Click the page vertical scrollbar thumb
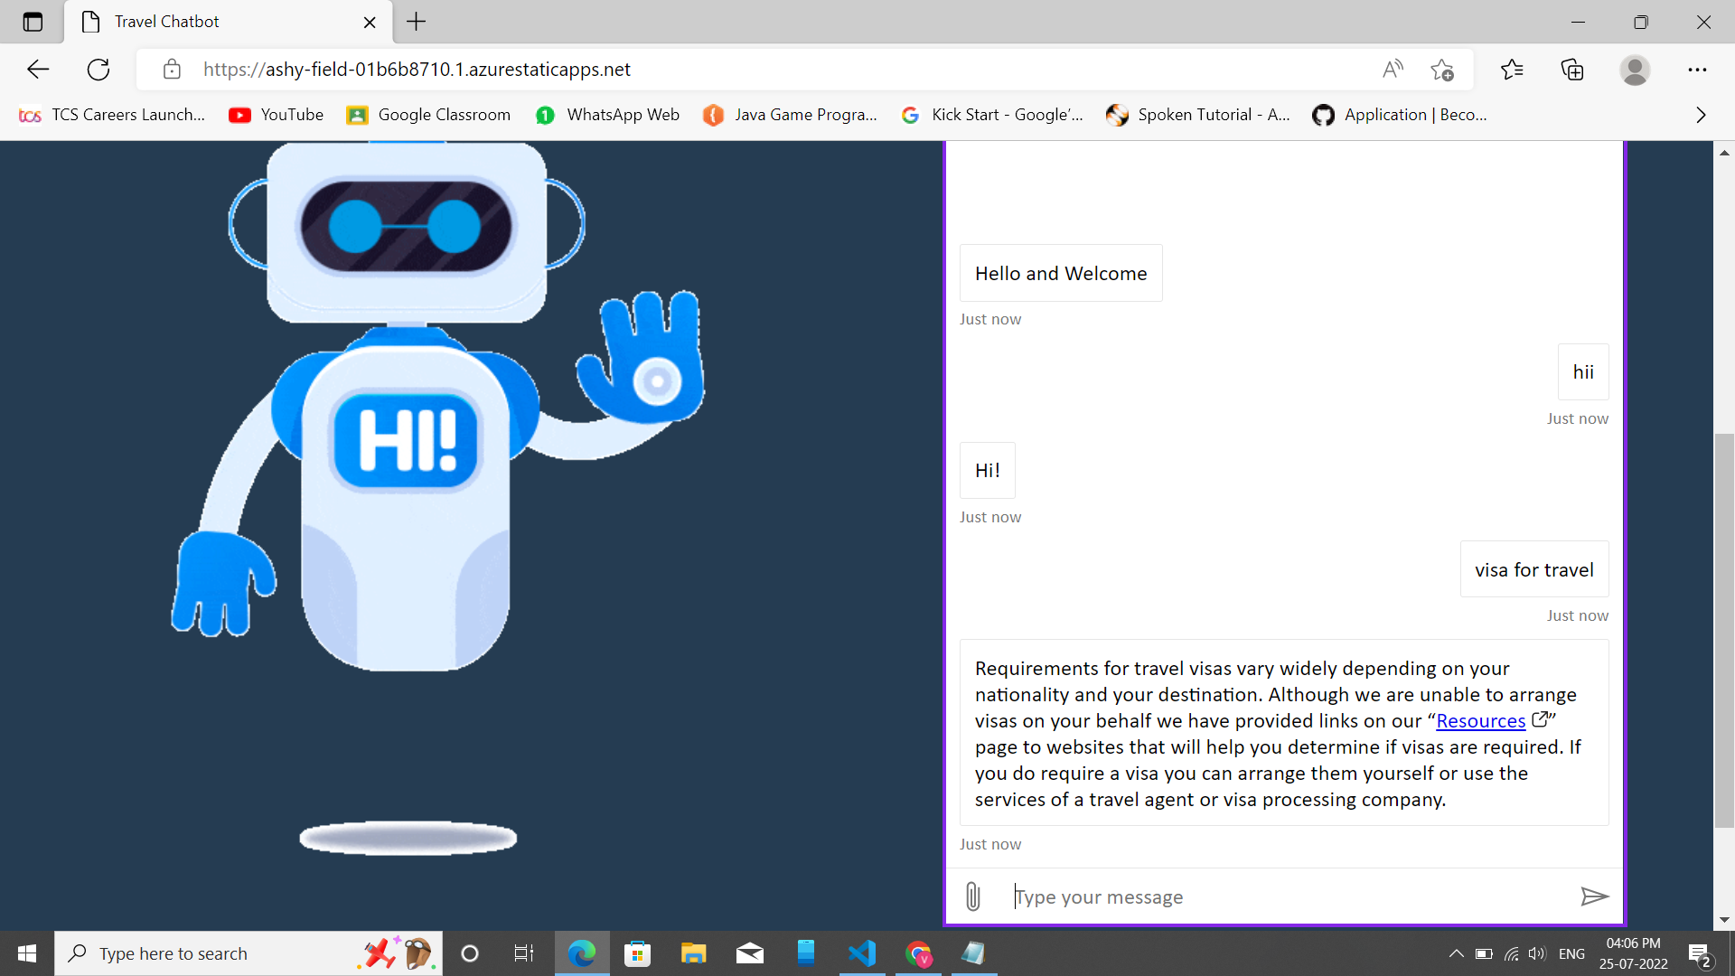Screen dimensions: 1735x976 click(x=1724, y=629)
